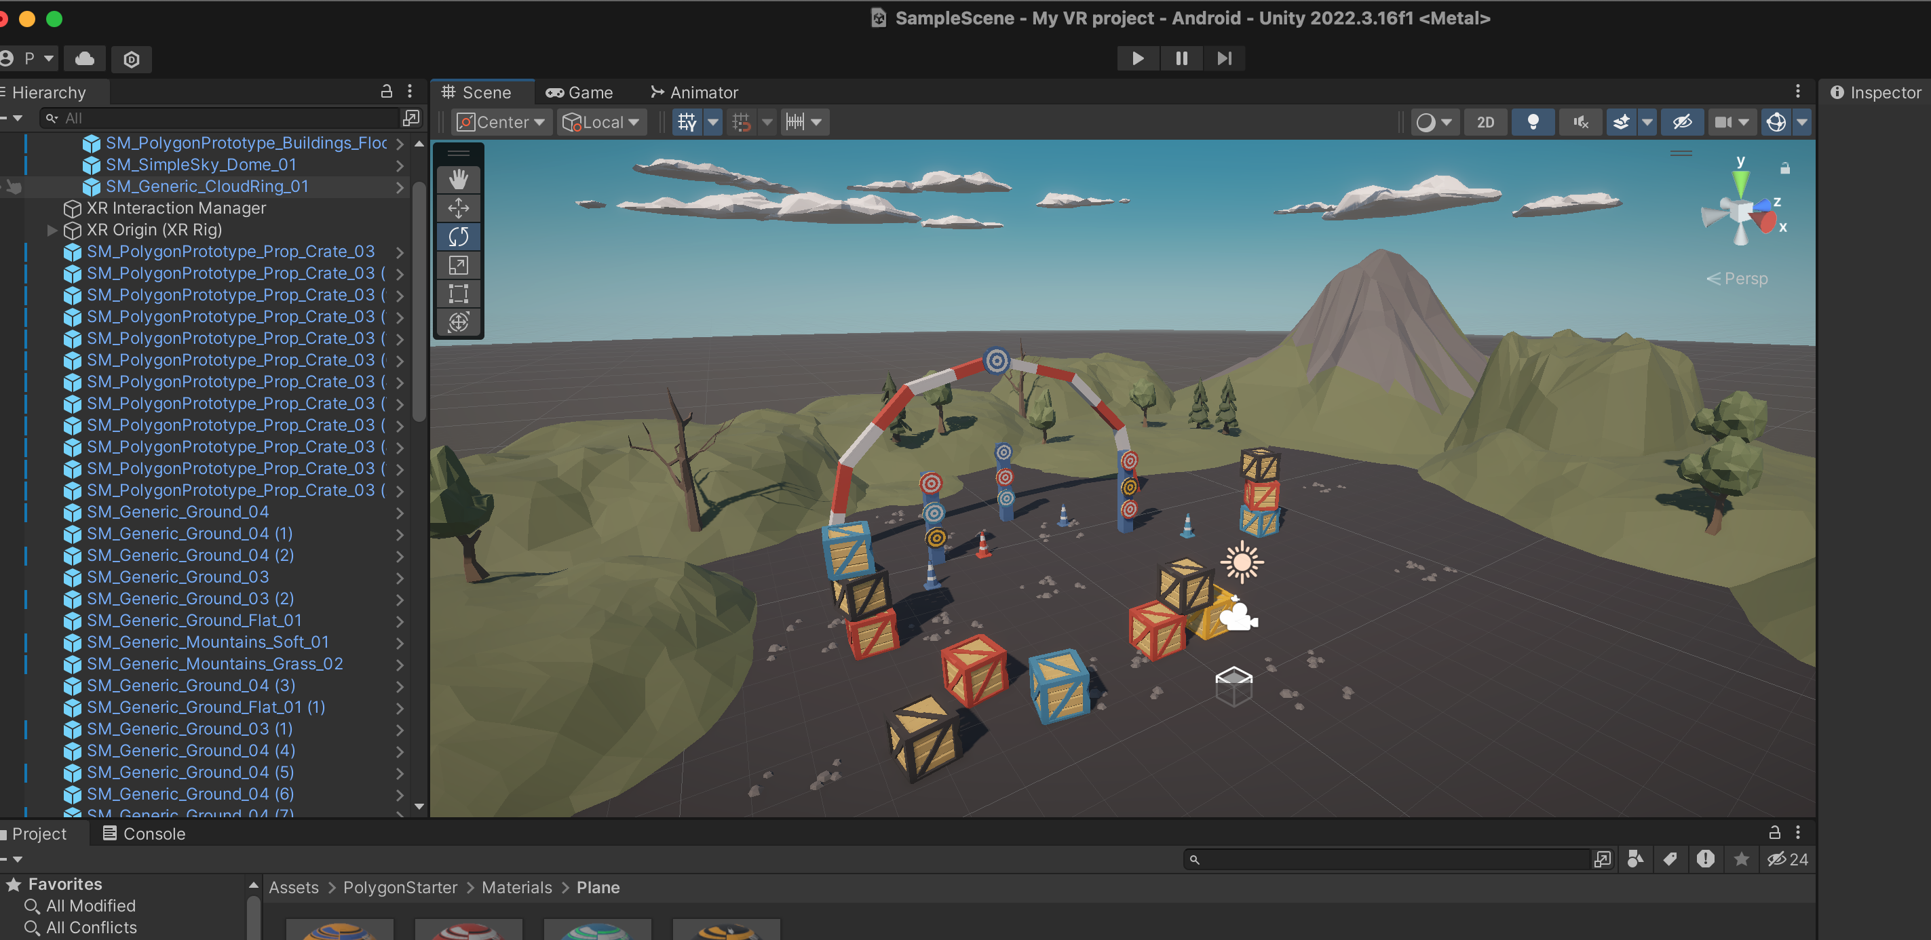Mute scene audio toggle
This screenshot has height=940, width=1931.
(1580, 122)
